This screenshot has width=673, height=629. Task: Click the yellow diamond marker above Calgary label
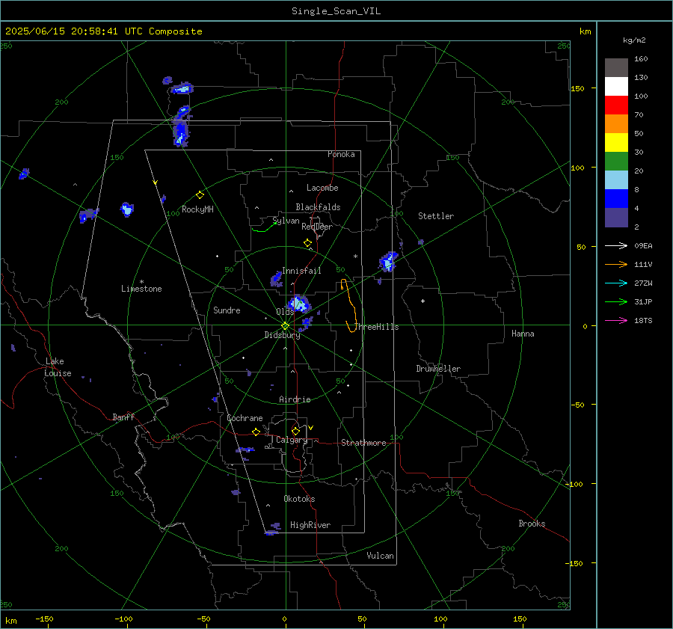coord(295,431)
